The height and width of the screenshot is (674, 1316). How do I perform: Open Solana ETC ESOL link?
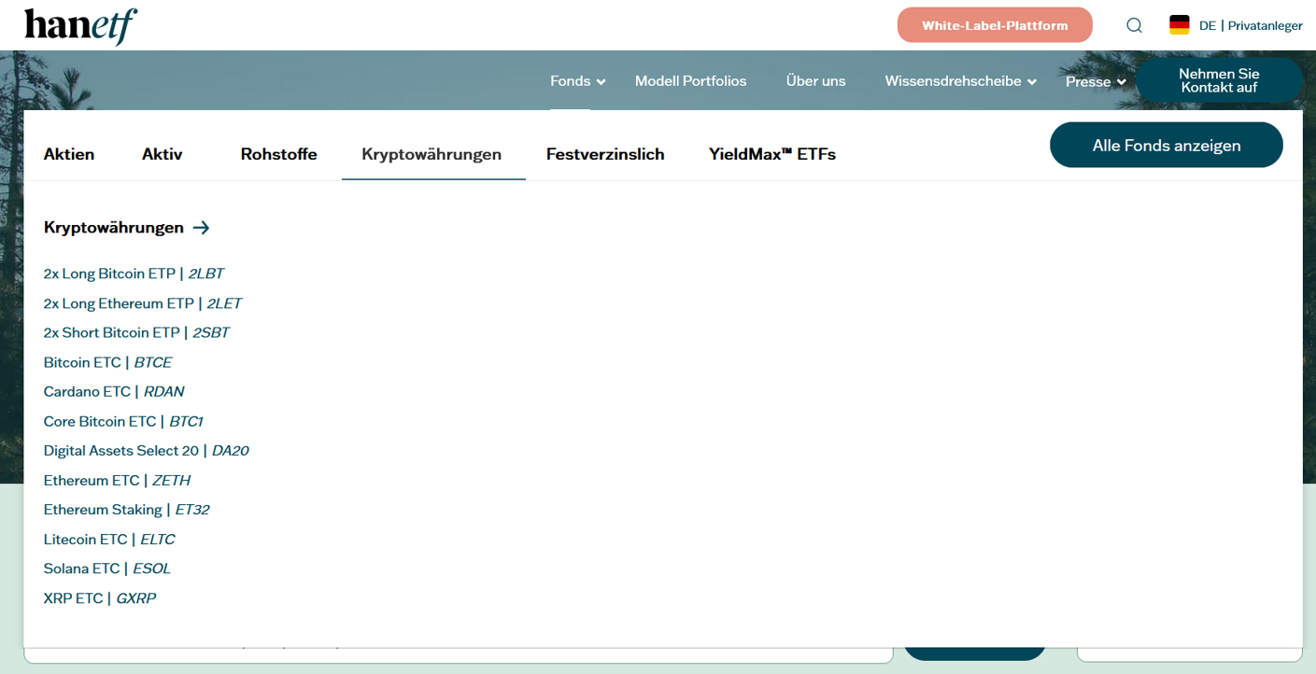pyautogui.click(x=106, y=569)
